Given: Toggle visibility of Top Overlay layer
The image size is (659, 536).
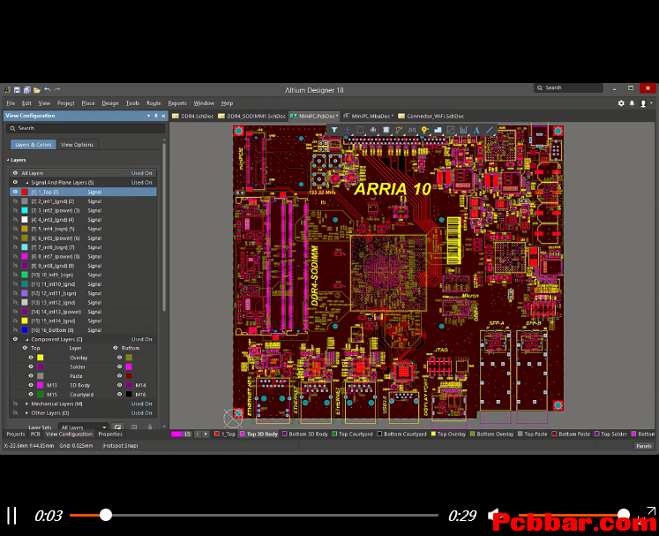Looking at the screenshot, I should (x=31, y=358).
